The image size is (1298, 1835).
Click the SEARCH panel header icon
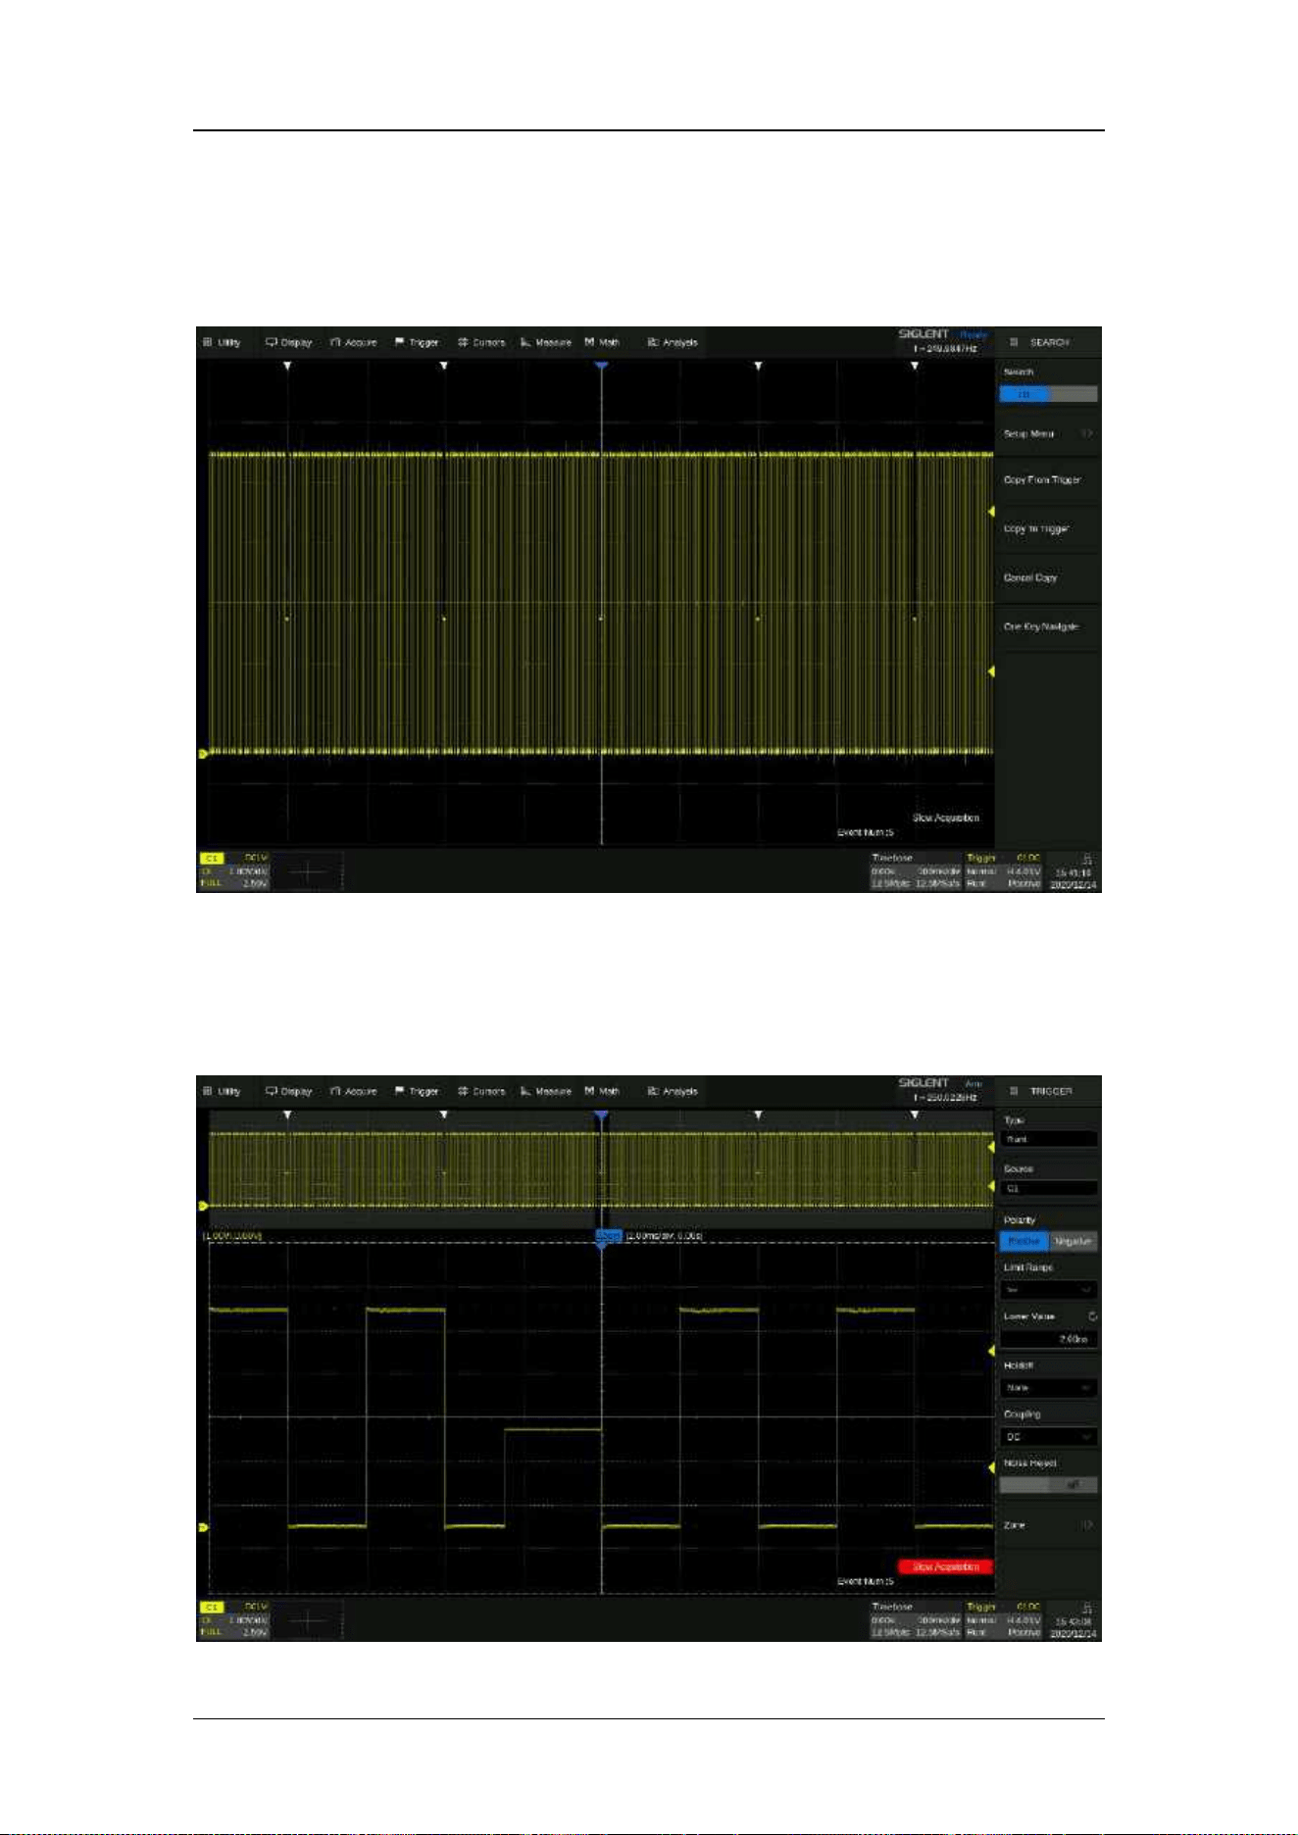1014,342
